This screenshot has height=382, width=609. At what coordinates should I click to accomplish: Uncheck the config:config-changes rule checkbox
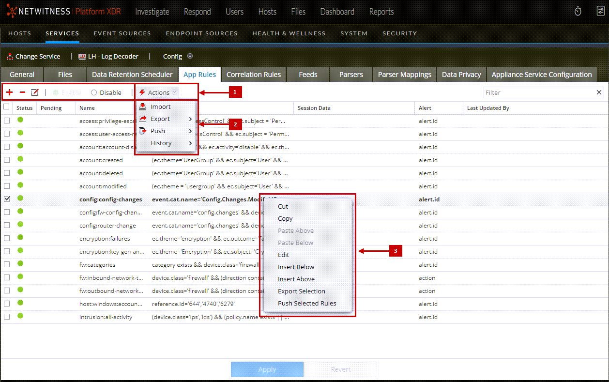coord(7,199)
